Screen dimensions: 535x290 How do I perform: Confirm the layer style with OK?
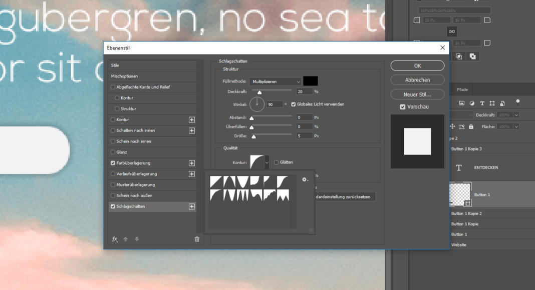click(417, 65)
